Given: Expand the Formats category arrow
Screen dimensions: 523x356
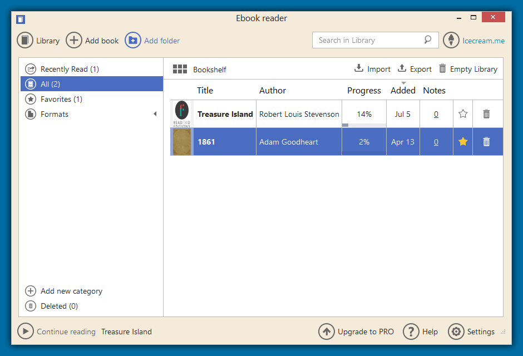Looking at the screenshot, I should (x=155, y=114).
